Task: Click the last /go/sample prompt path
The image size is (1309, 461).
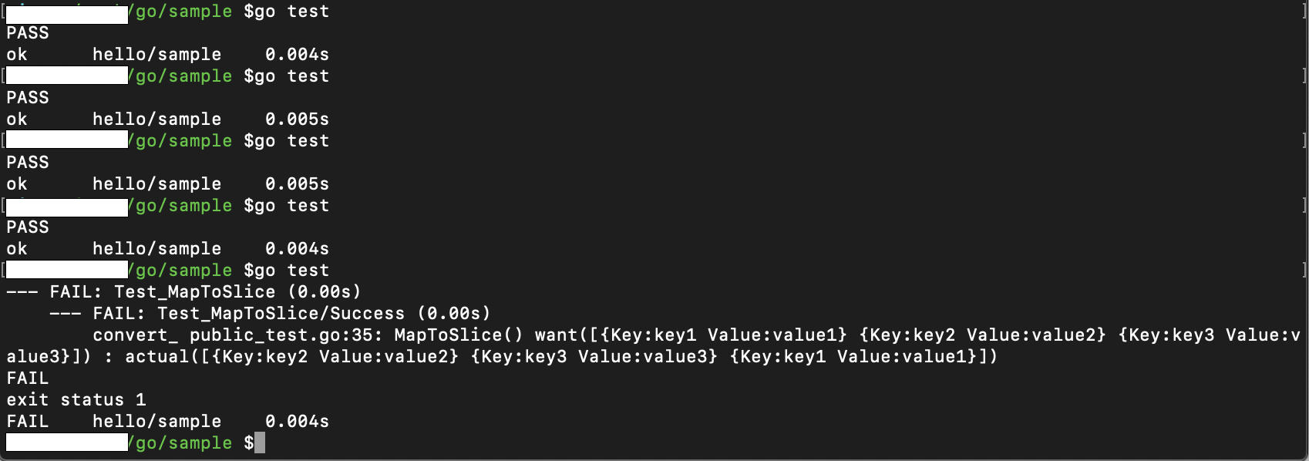Action: point(180,443)
